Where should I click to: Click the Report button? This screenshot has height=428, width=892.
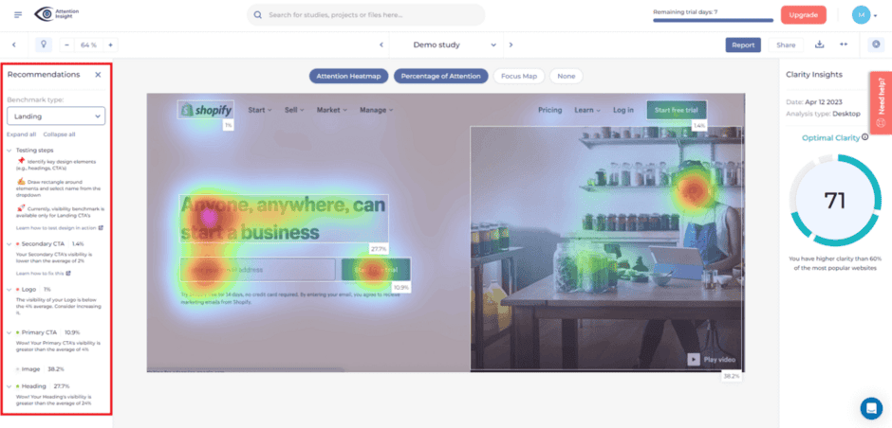743,45
